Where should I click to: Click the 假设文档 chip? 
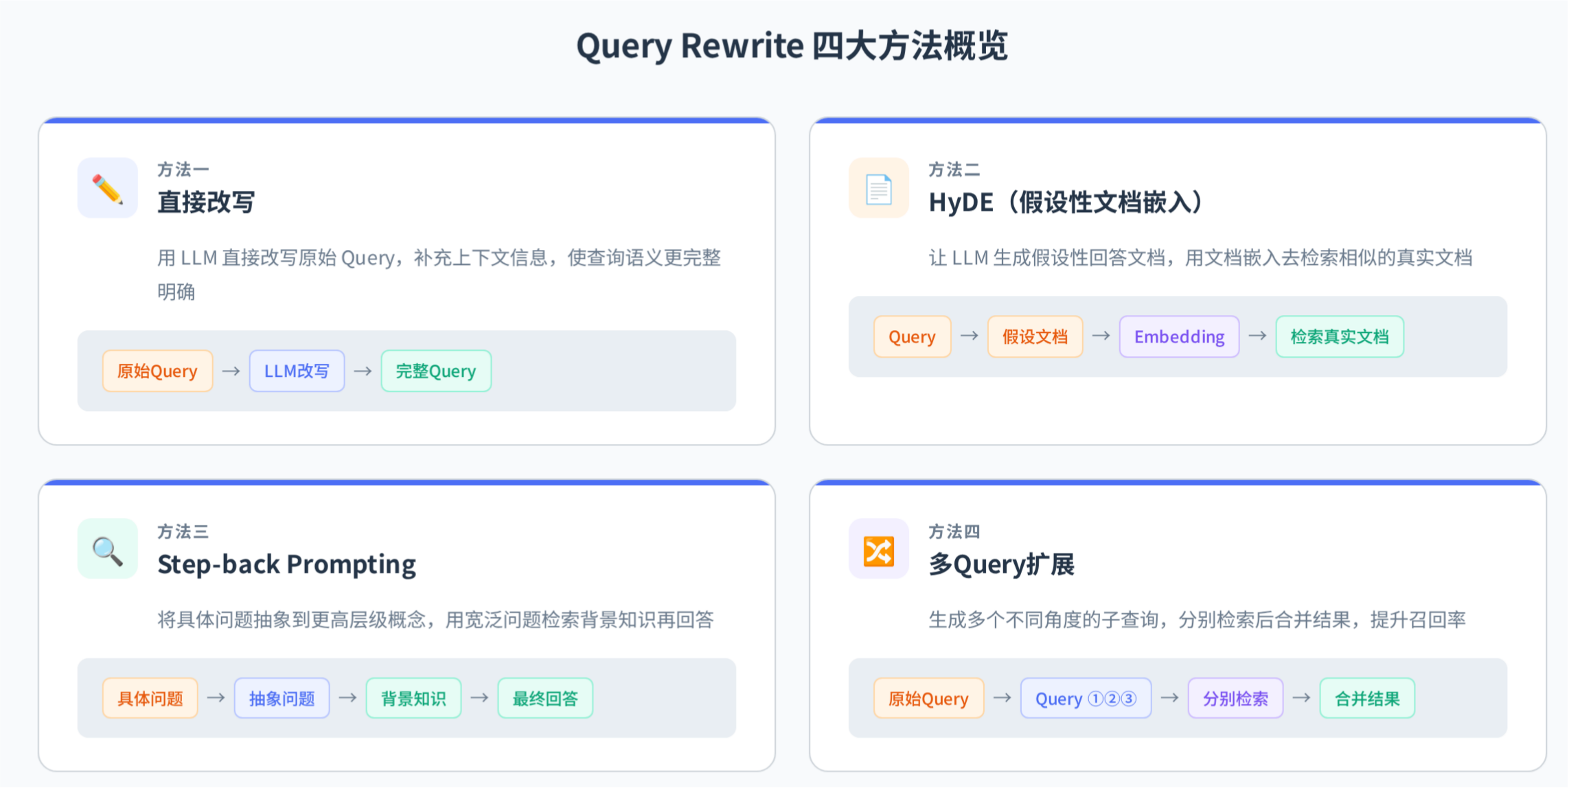1035,337
